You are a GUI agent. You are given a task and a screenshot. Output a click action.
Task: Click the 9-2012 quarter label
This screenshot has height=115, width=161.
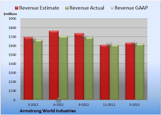(84, 105)
